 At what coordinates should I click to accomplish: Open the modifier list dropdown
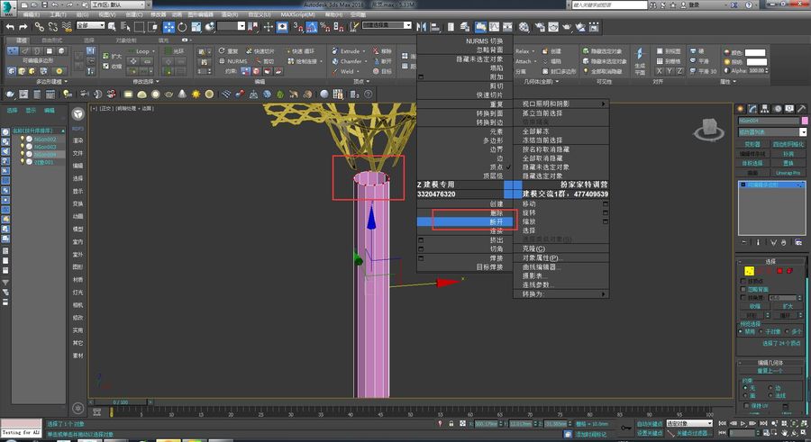tap(772, 132)
